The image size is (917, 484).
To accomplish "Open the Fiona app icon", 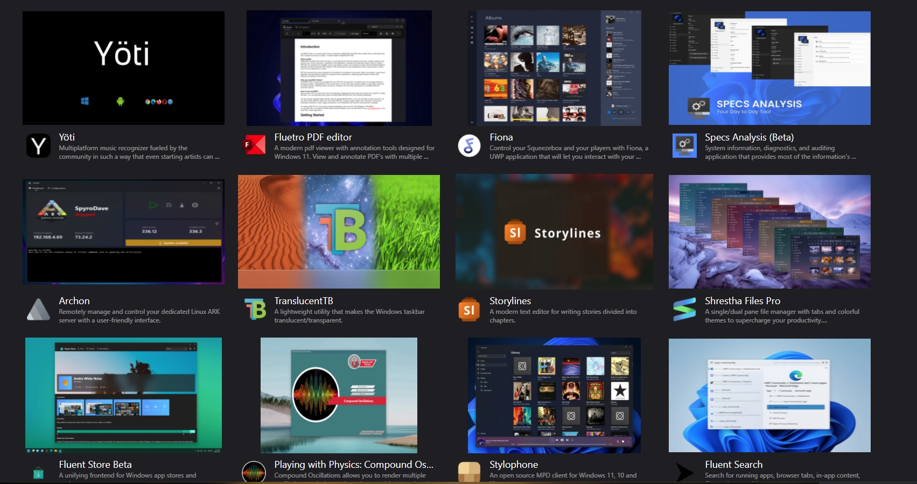I will tap(469, 146).
